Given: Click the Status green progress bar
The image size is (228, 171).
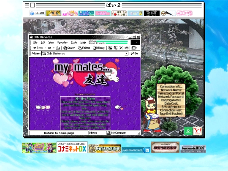Looking at the screenshot, I should pos(112,41).
